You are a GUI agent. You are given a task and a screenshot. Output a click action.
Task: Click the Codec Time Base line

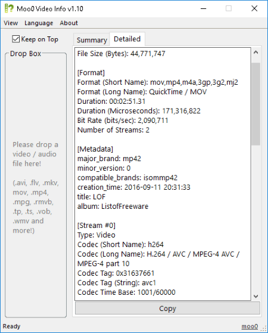126,292
